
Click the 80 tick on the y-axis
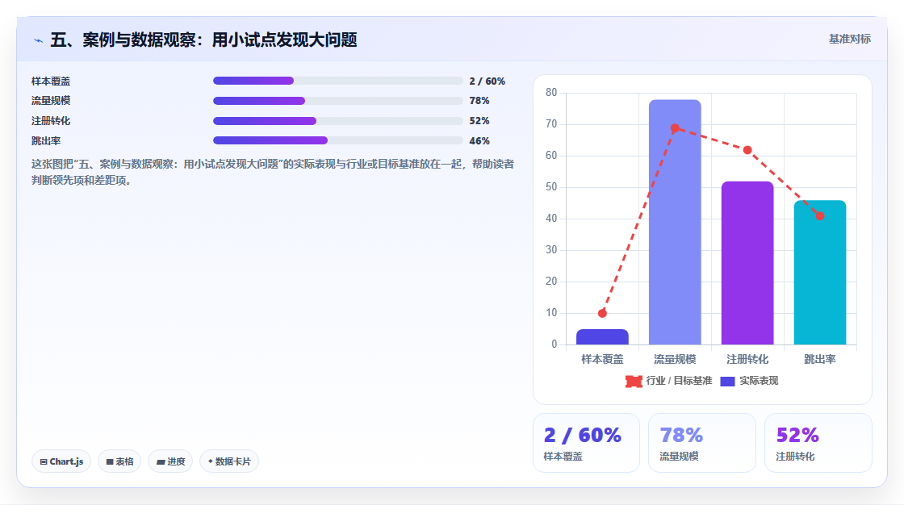[x=551, y=93]
